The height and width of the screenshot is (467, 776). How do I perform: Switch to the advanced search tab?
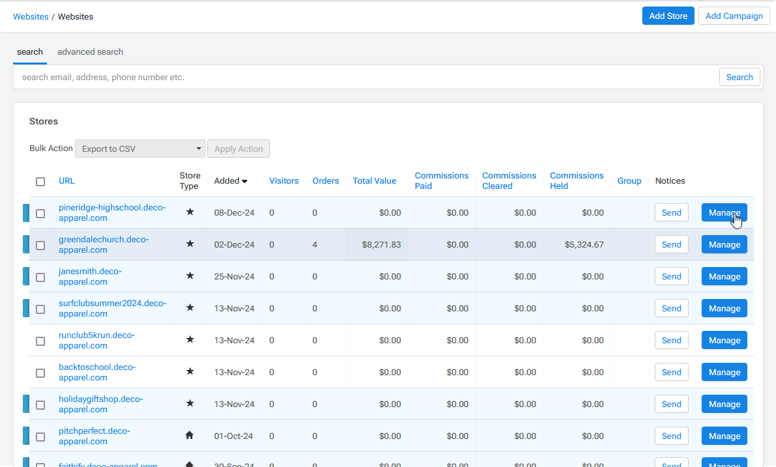pos(90,52)
